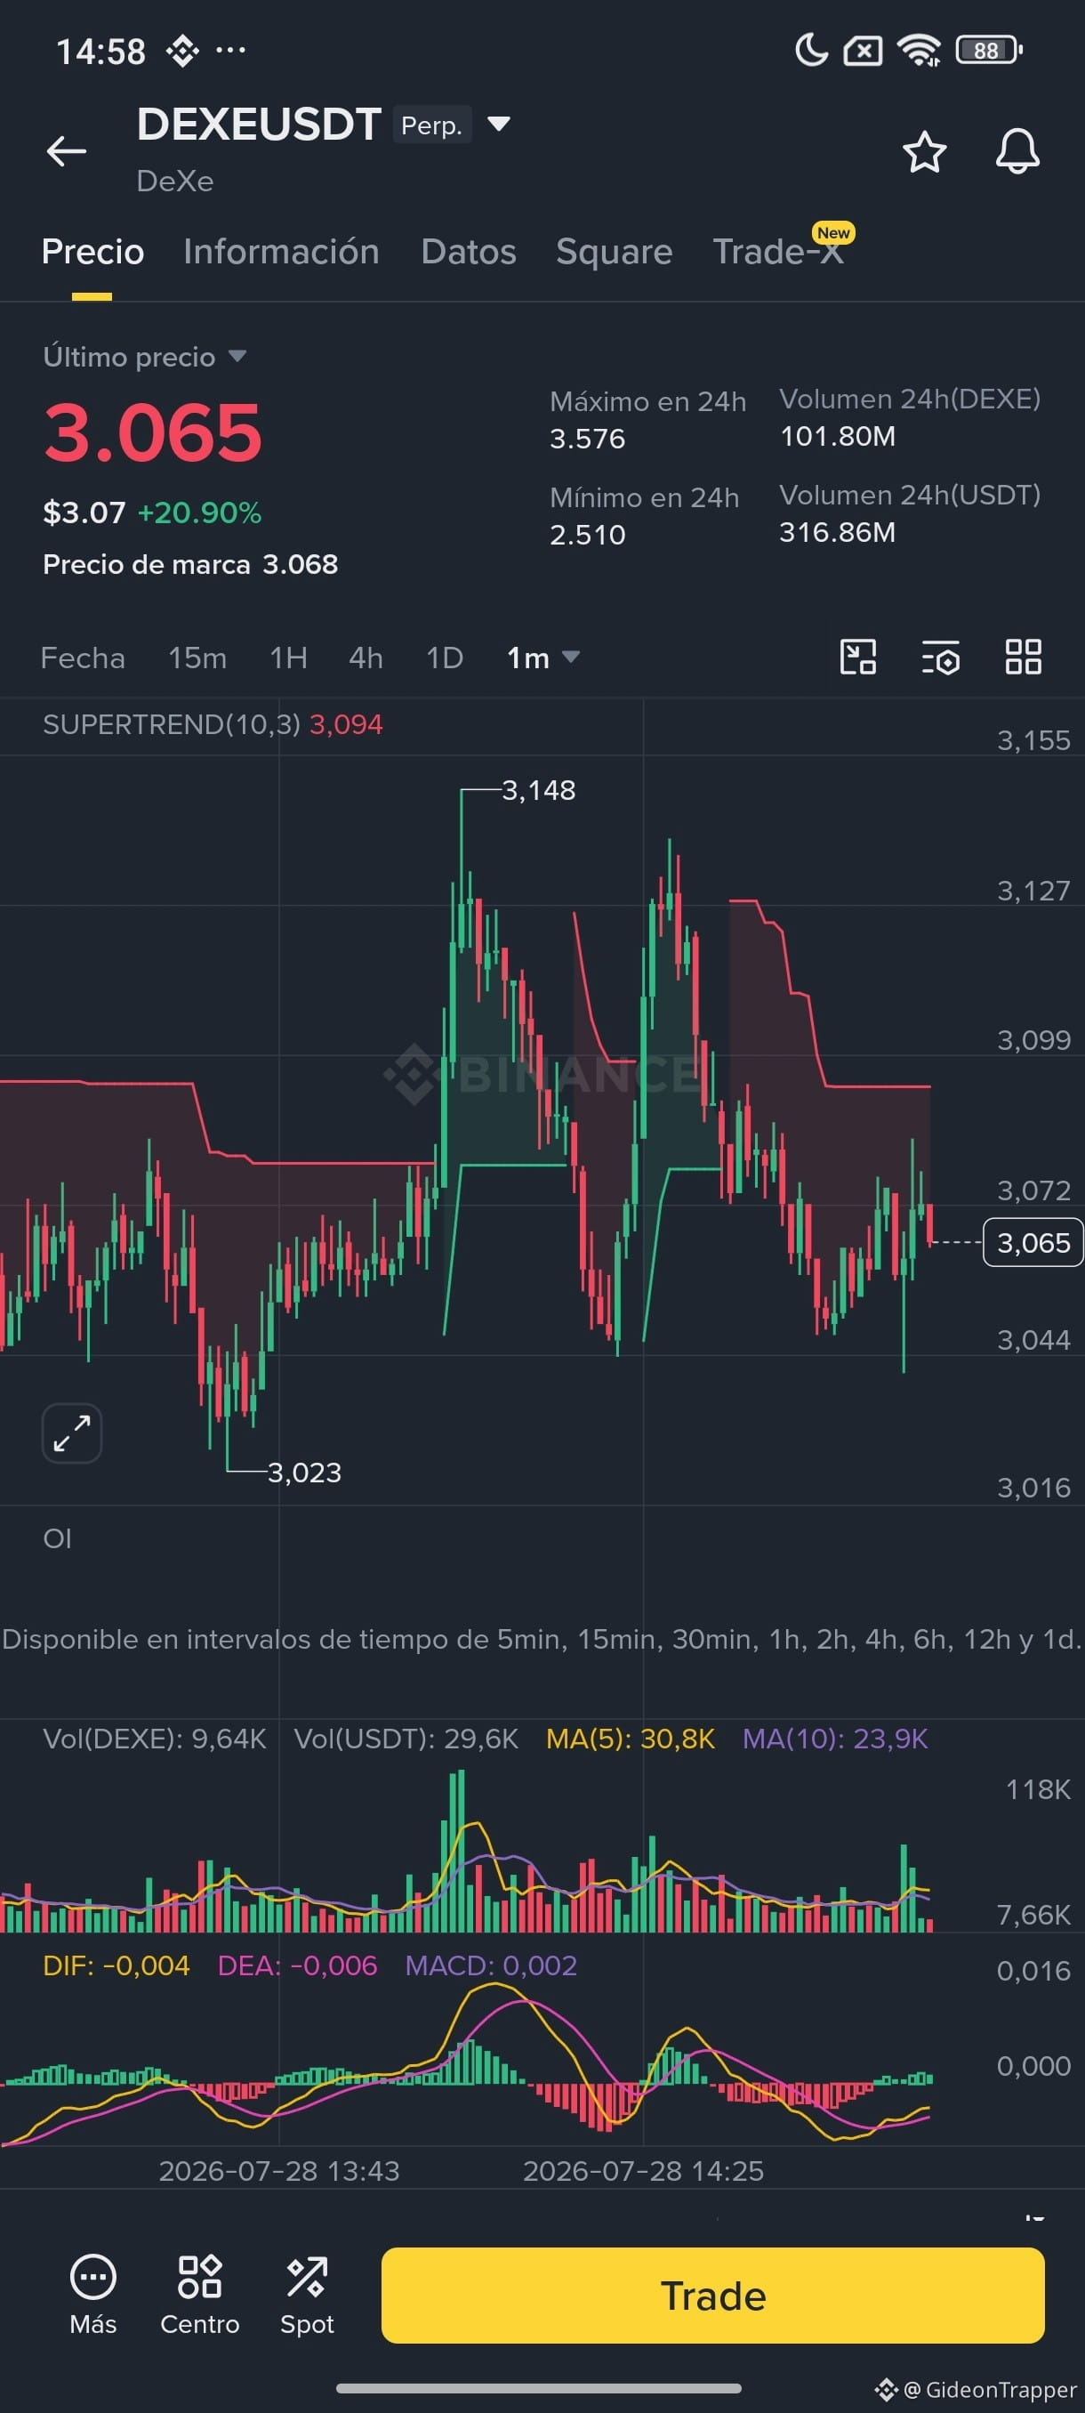Screen dimensions: 1085x2413
Task: Tap the Máximo en 24h value 3.576
Action: pos(587,439)
